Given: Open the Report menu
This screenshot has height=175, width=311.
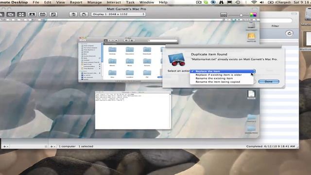Looking at the screenshot, I should click(76, 2).
